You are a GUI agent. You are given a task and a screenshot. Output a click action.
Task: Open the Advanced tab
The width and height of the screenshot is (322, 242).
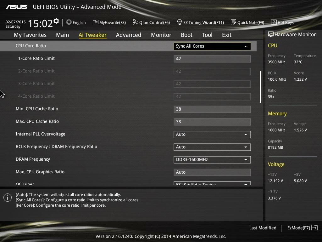coord(129,35)
